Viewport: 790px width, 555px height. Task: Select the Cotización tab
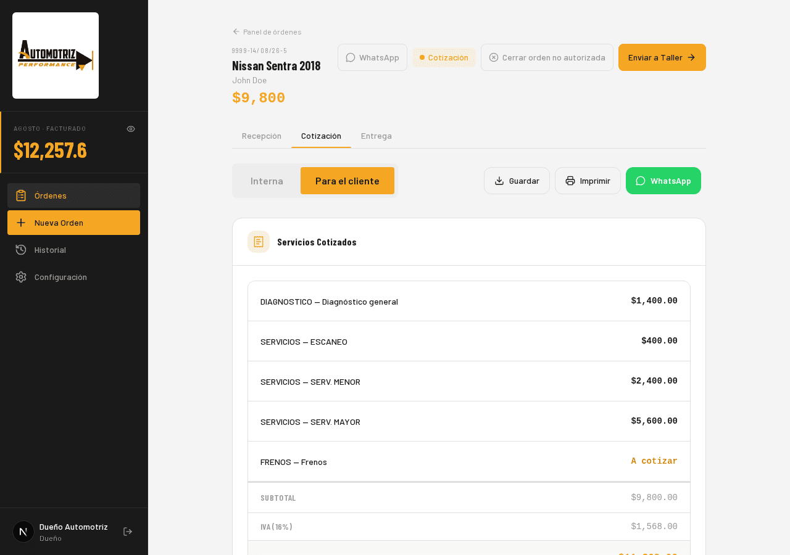321,136
